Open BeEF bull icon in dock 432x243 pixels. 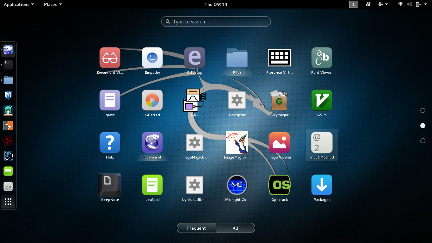tap(8, 156)
